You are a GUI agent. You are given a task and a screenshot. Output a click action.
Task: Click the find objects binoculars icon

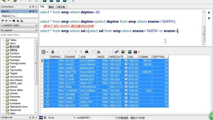tap(14, 21)
